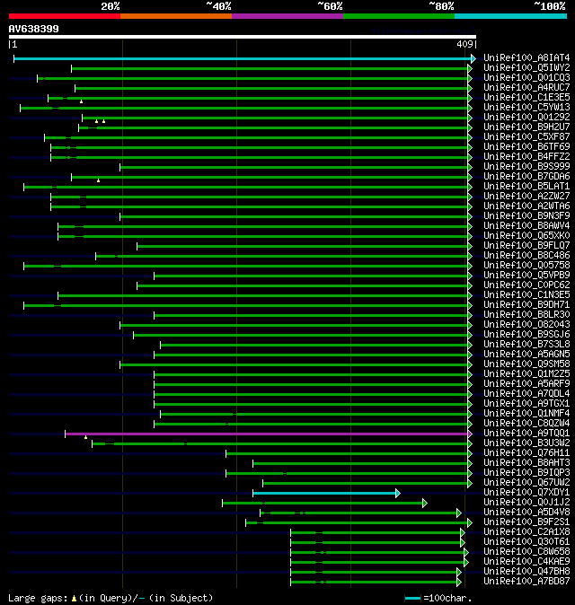Select the UniRef100_C1N3E5 label
The height and width of the screenshot is (605, 575).
(x=526, y=294)
